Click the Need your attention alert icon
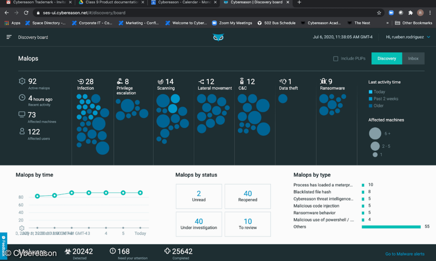 click(x=113, y=251)
